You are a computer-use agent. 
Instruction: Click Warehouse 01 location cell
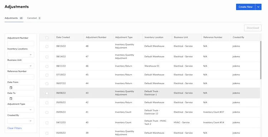coord(152,66)
